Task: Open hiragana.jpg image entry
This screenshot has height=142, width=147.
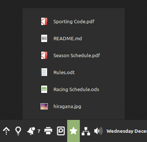Action: coord(73,106)
